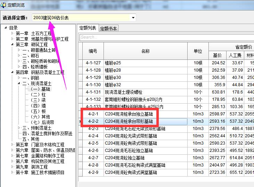Screen dimensions: 254x187
Task: Select (六) 其他 tree item
Action: (40, 117)
